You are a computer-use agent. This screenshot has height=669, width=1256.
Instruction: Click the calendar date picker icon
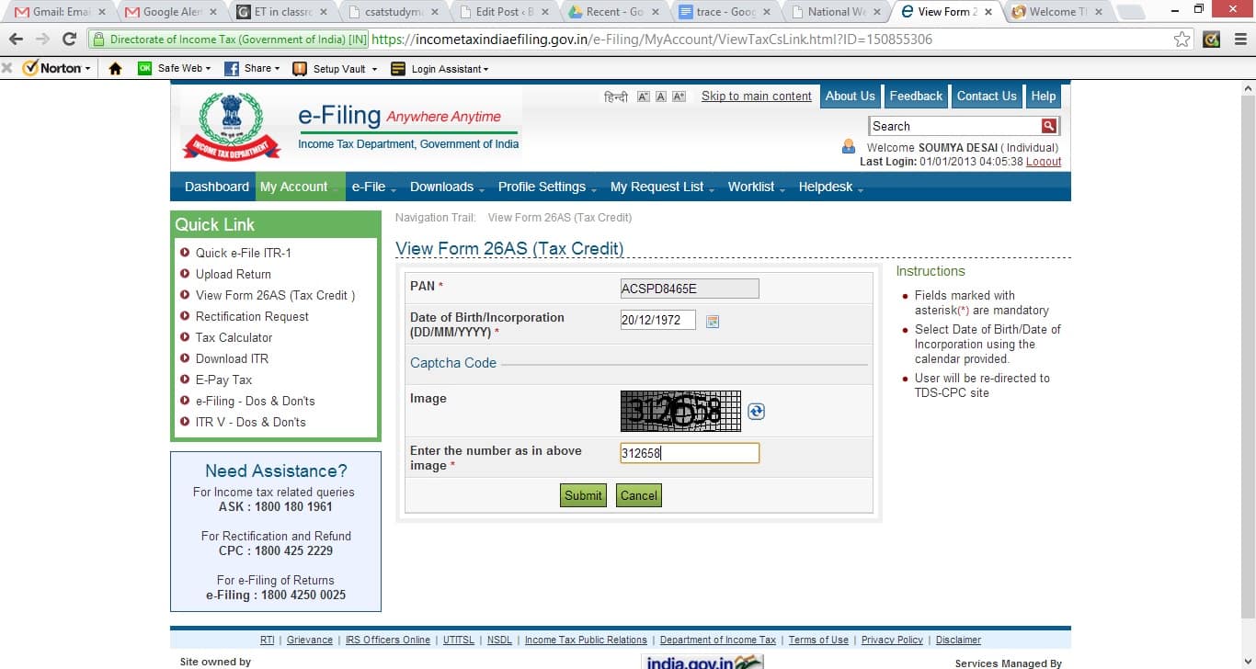[712, 322]
